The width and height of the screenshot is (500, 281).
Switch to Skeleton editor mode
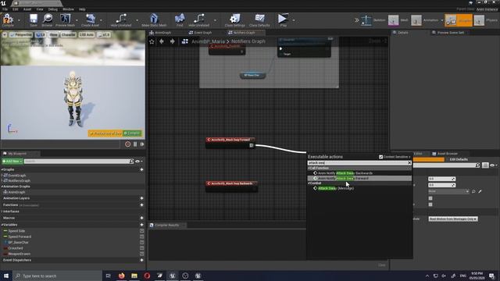pyautogui.click(x=373, y=20)
